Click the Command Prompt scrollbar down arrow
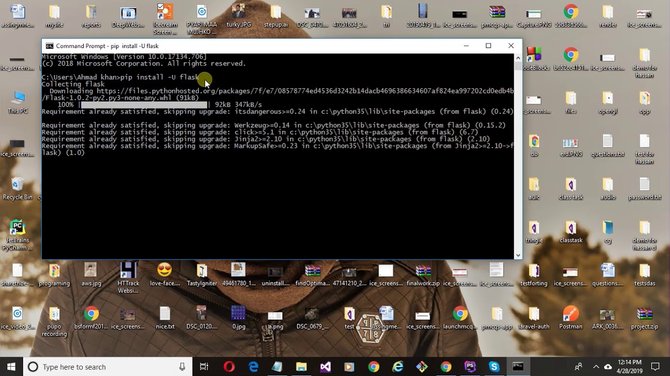 pos(518,255)
